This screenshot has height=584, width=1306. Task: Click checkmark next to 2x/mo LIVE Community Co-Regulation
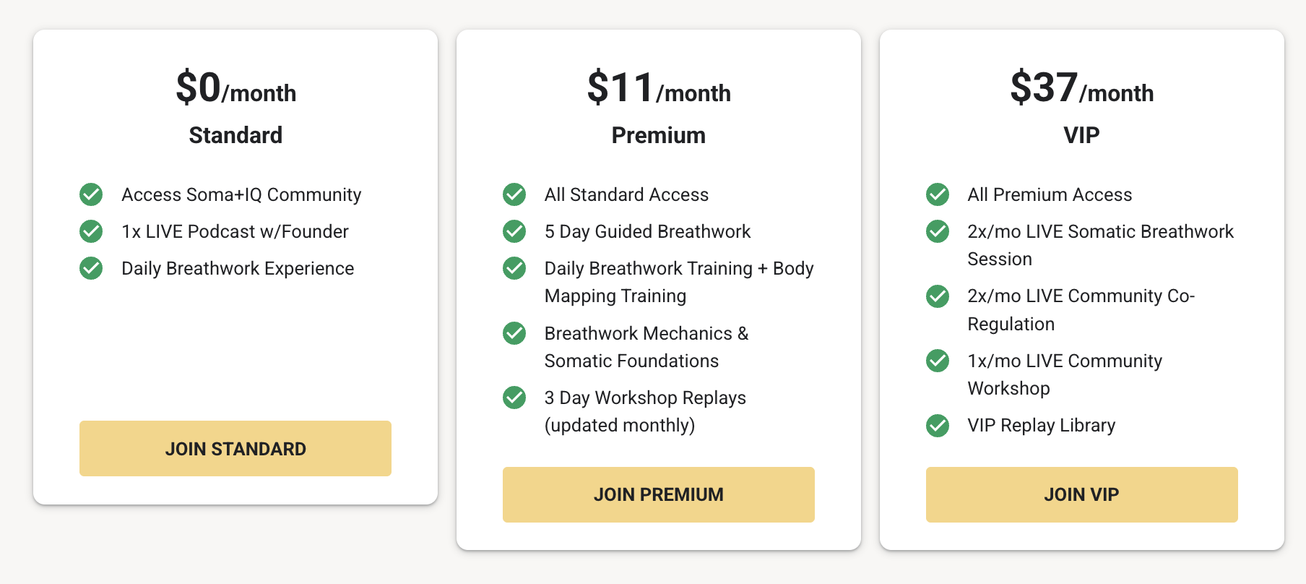[938, 296]
